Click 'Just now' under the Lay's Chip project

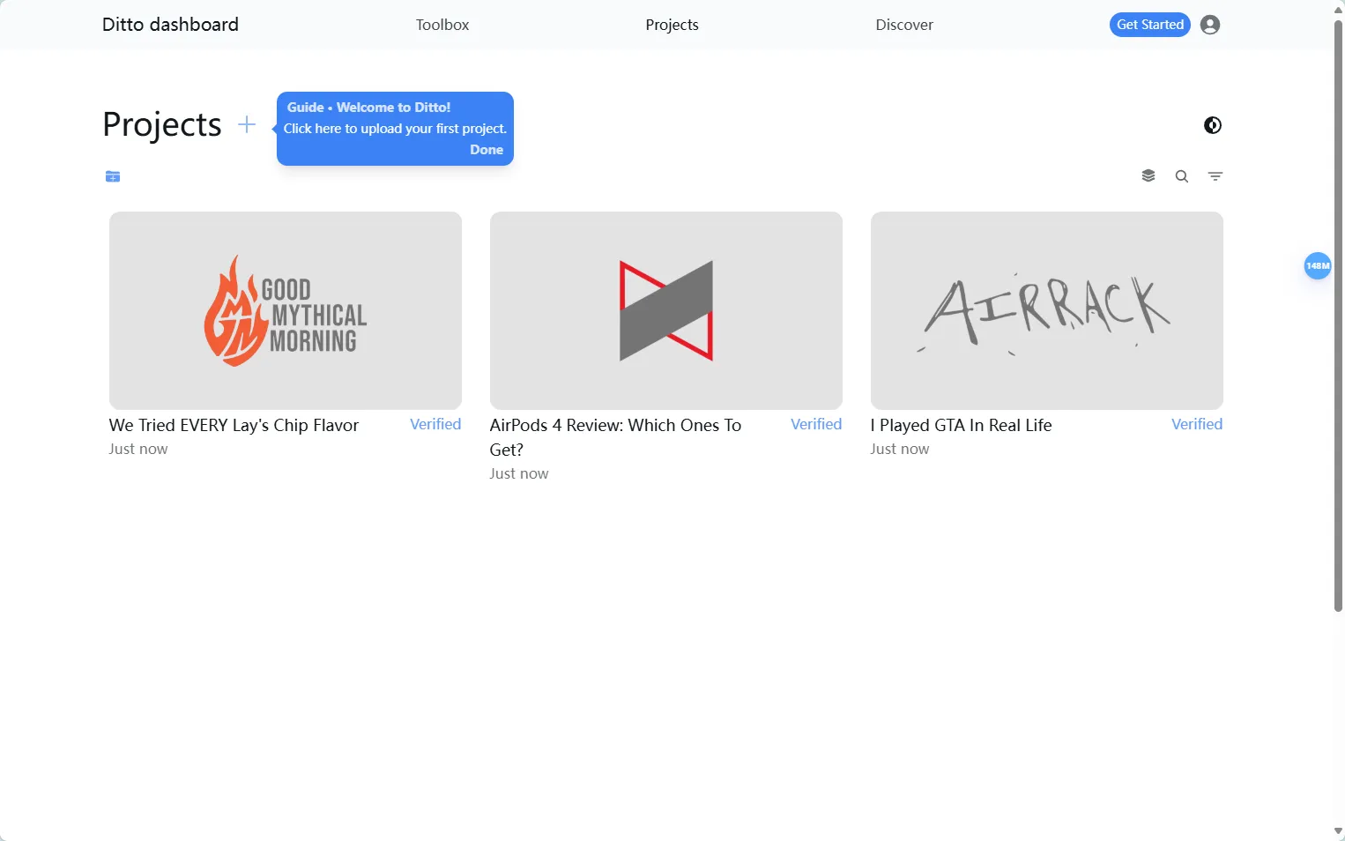[x=138, y=449]
